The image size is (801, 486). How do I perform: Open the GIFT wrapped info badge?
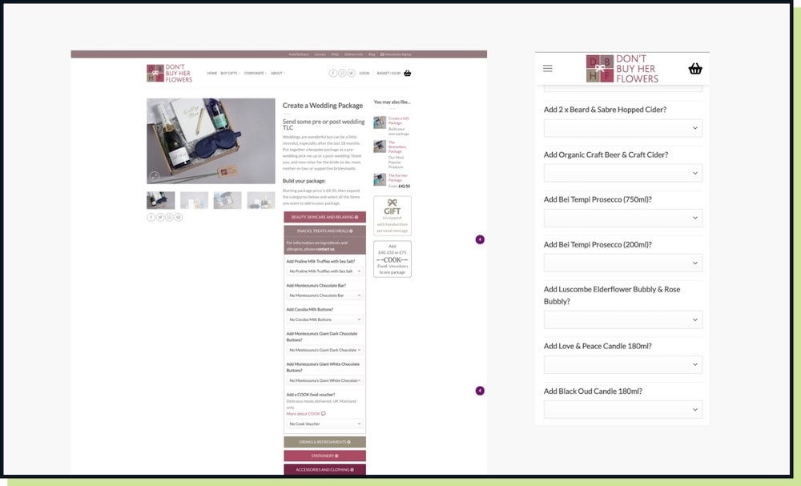pyautogui.click(x=392, y=216)
